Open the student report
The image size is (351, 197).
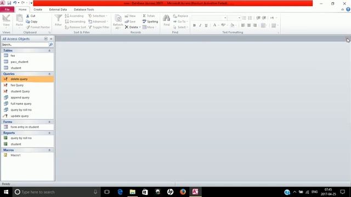27,144
